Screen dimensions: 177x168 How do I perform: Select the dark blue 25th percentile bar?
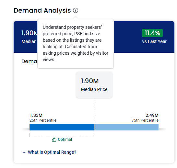62,127
